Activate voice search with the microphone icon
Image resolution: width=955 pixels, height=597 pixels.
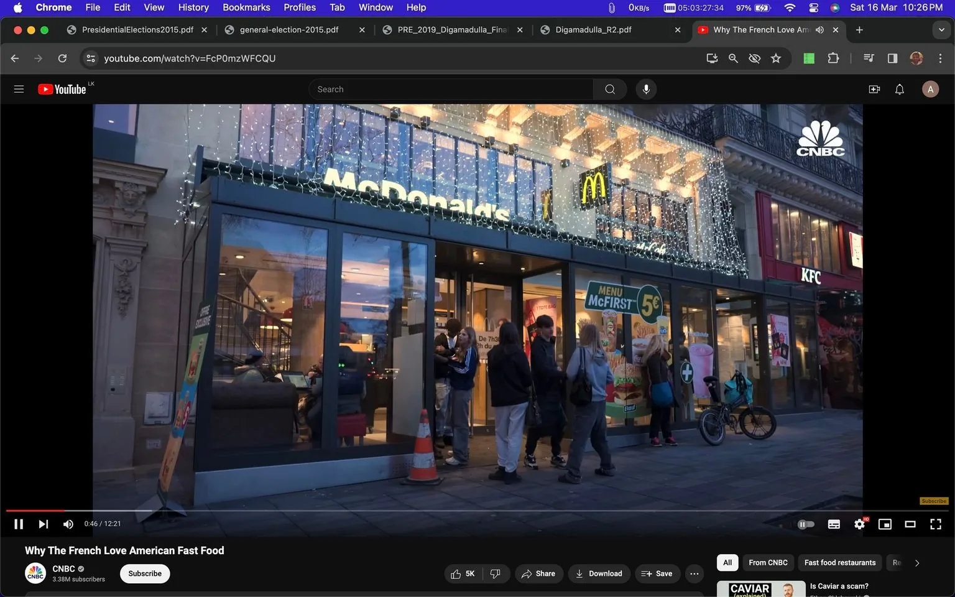click(646, 89)
